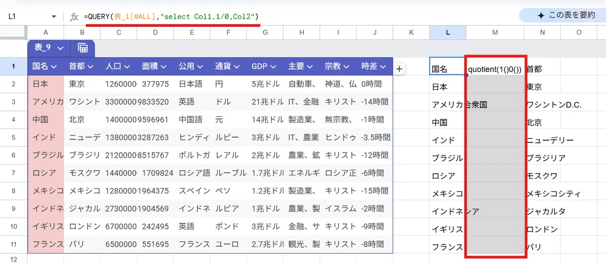Click cell 2.7兆ドル in the GDP column

[265, 245]
